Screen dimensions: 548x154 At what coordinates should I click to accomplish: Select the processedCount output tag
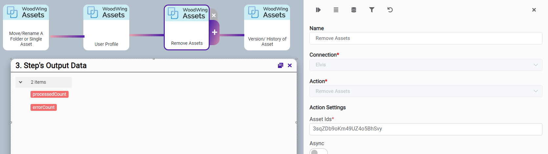coord(49,94)
